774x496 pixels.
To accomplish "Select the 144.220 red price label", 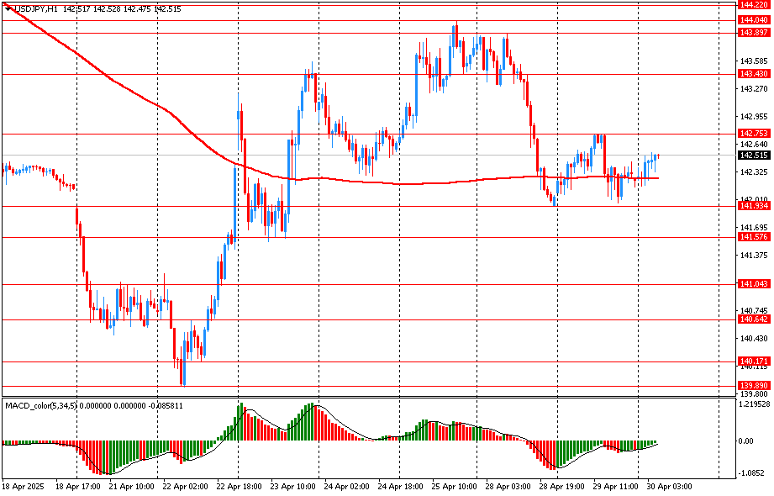I will [754, 4].
